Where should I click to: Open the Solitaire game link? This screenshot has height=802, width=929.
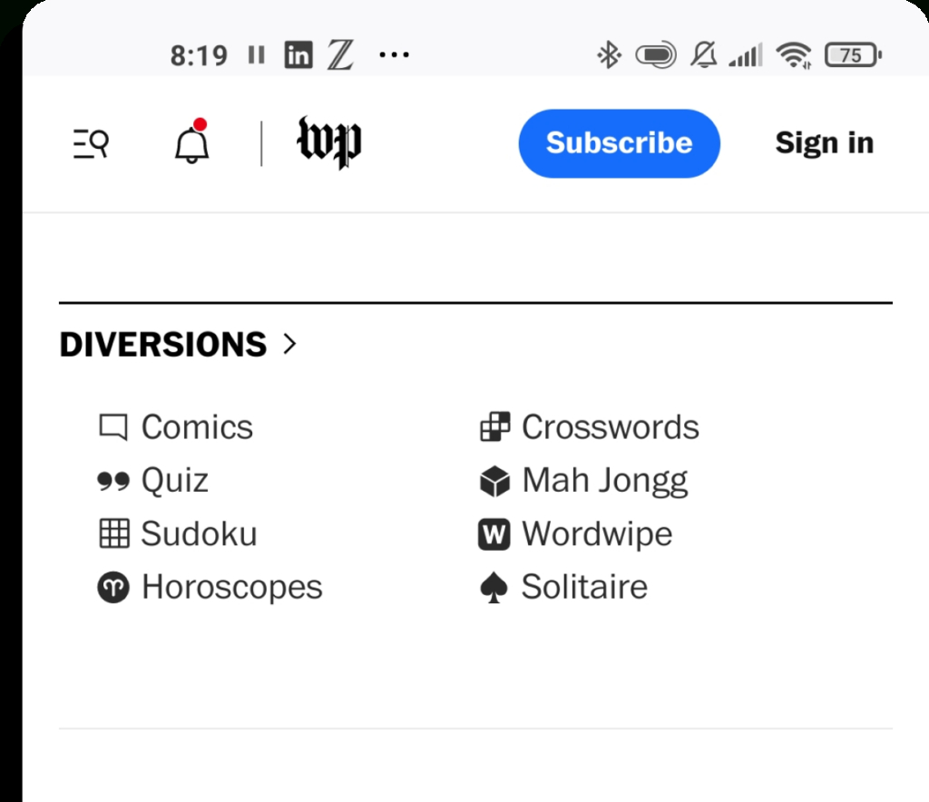pos(584,587)
